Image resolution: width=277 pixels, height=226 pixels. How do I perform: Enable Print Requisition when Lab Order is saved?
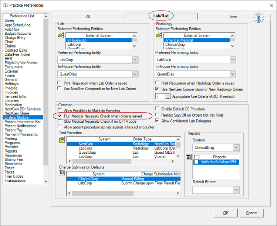[x=60, y=83]
